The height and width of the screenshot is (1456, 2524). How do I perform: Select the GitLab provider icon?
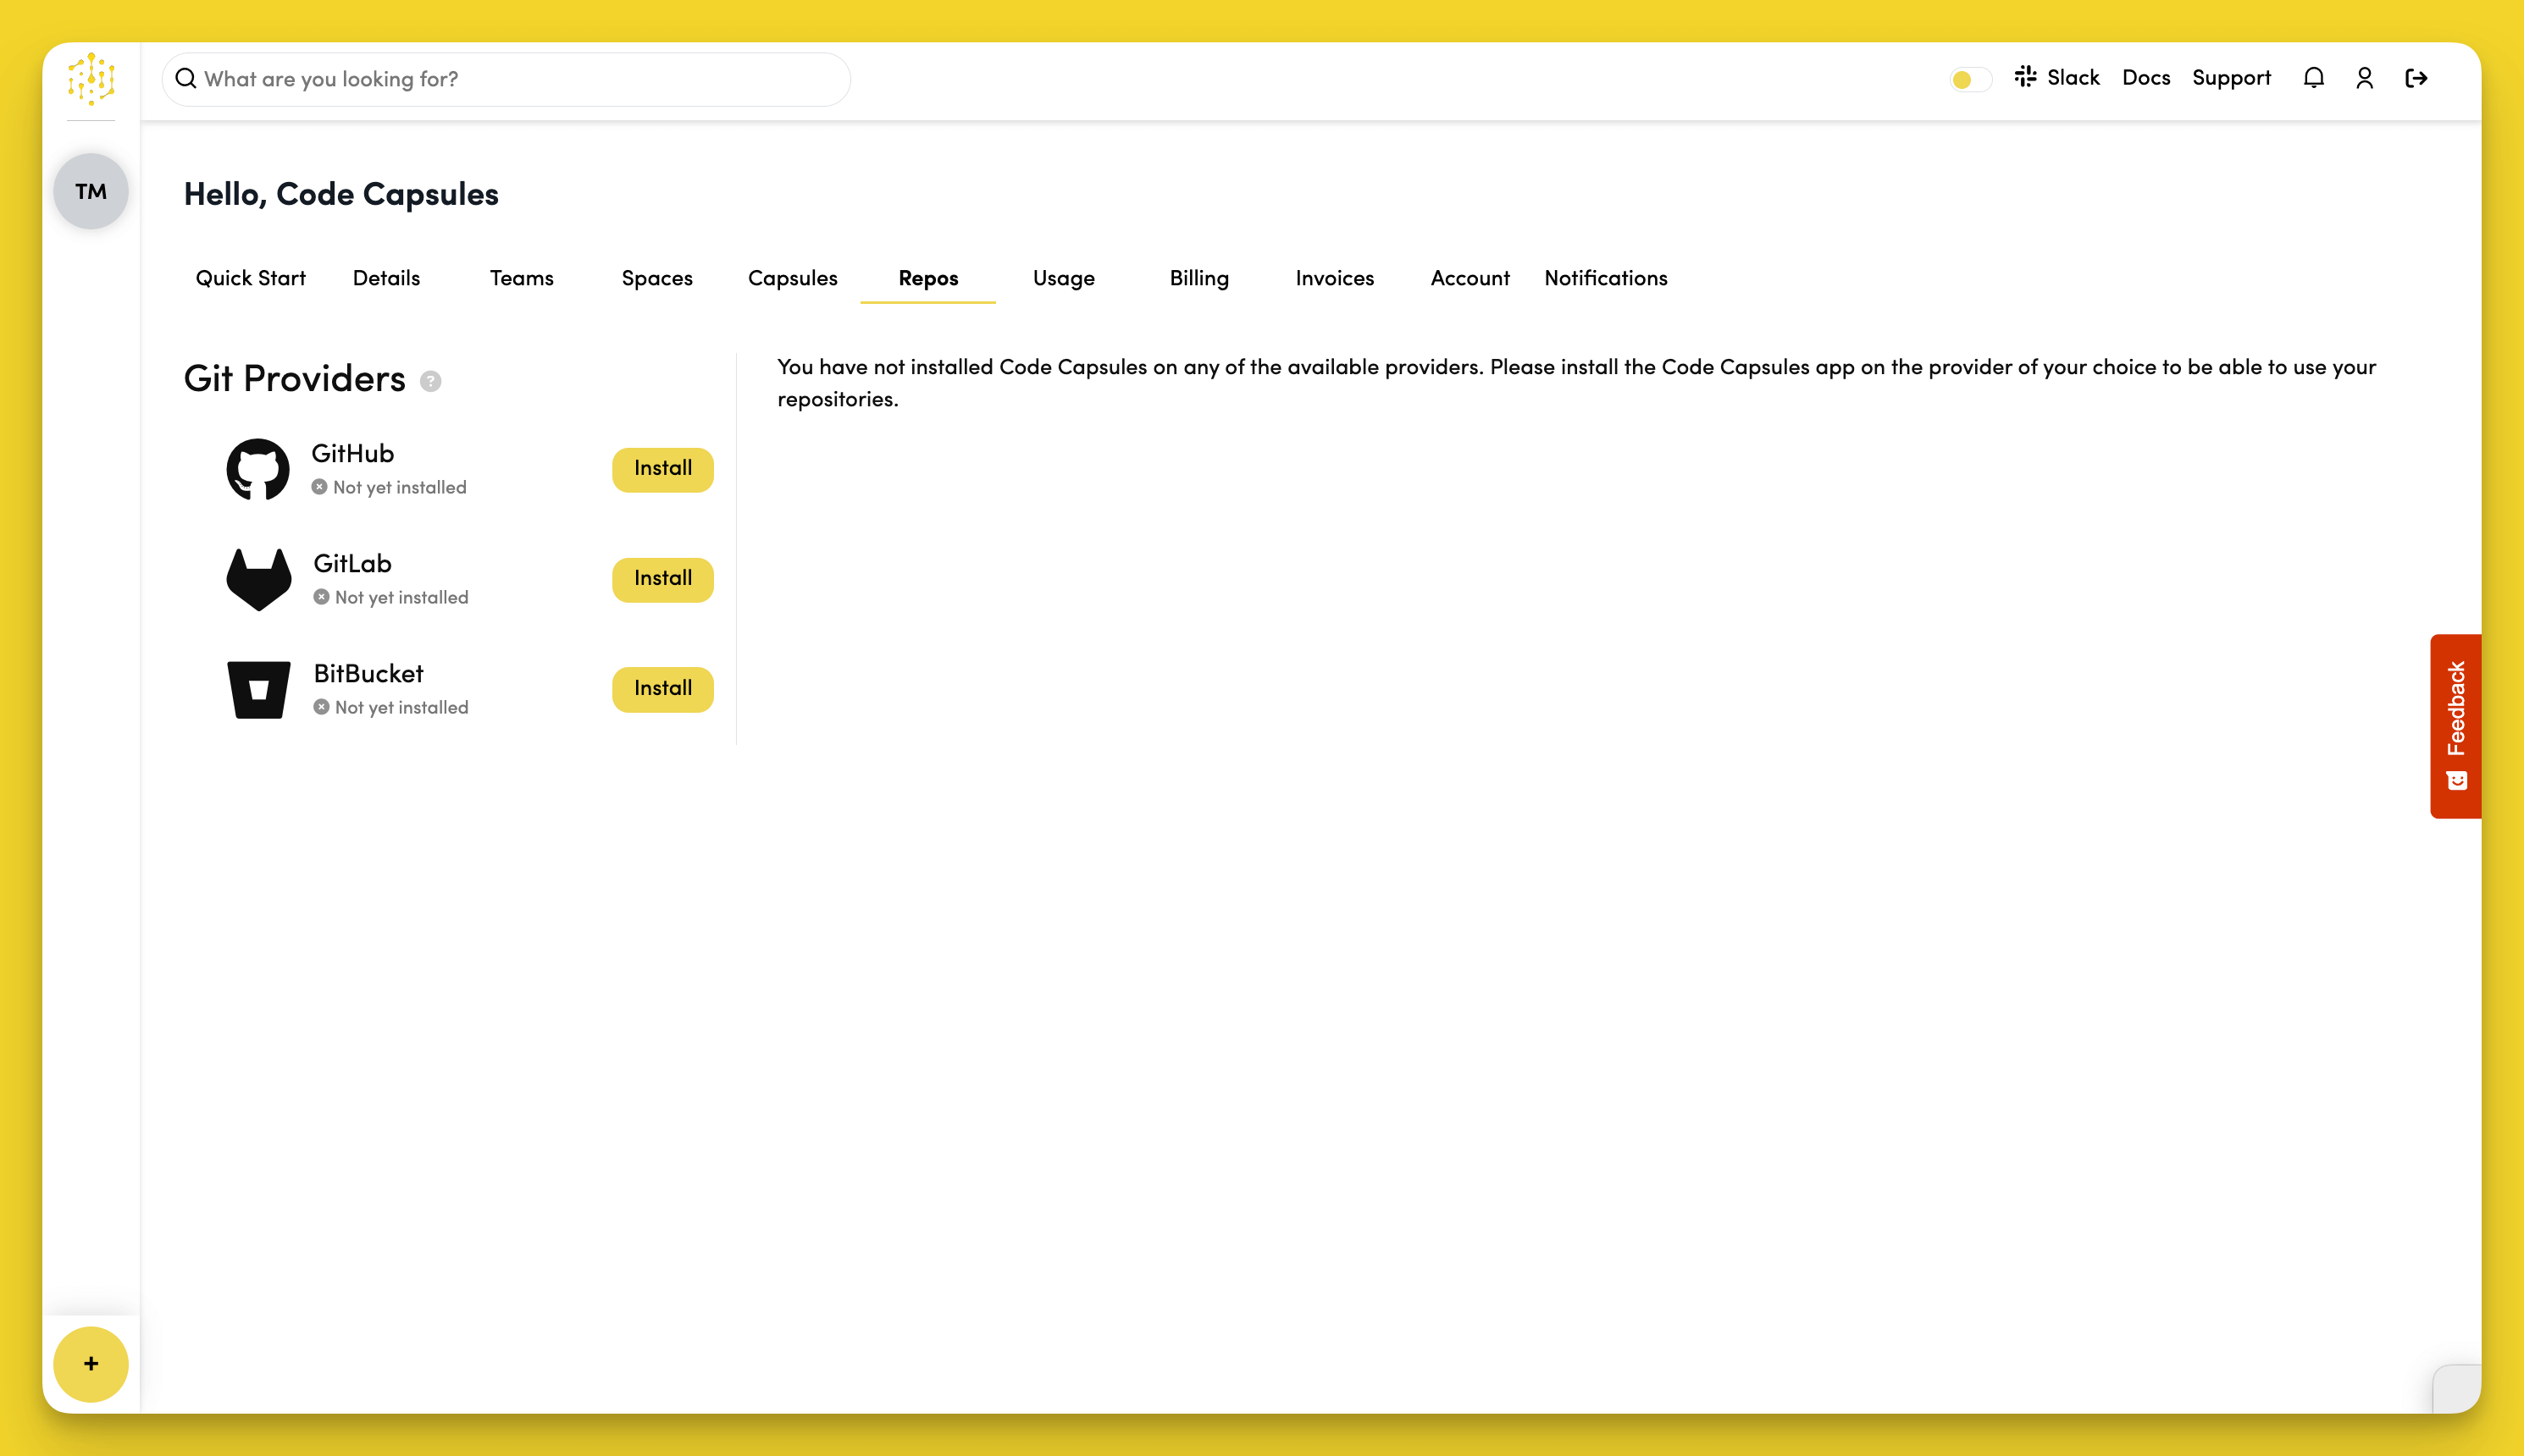(258, 578)
